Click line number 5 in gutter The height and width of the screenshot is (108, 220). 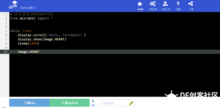(6, 31)
